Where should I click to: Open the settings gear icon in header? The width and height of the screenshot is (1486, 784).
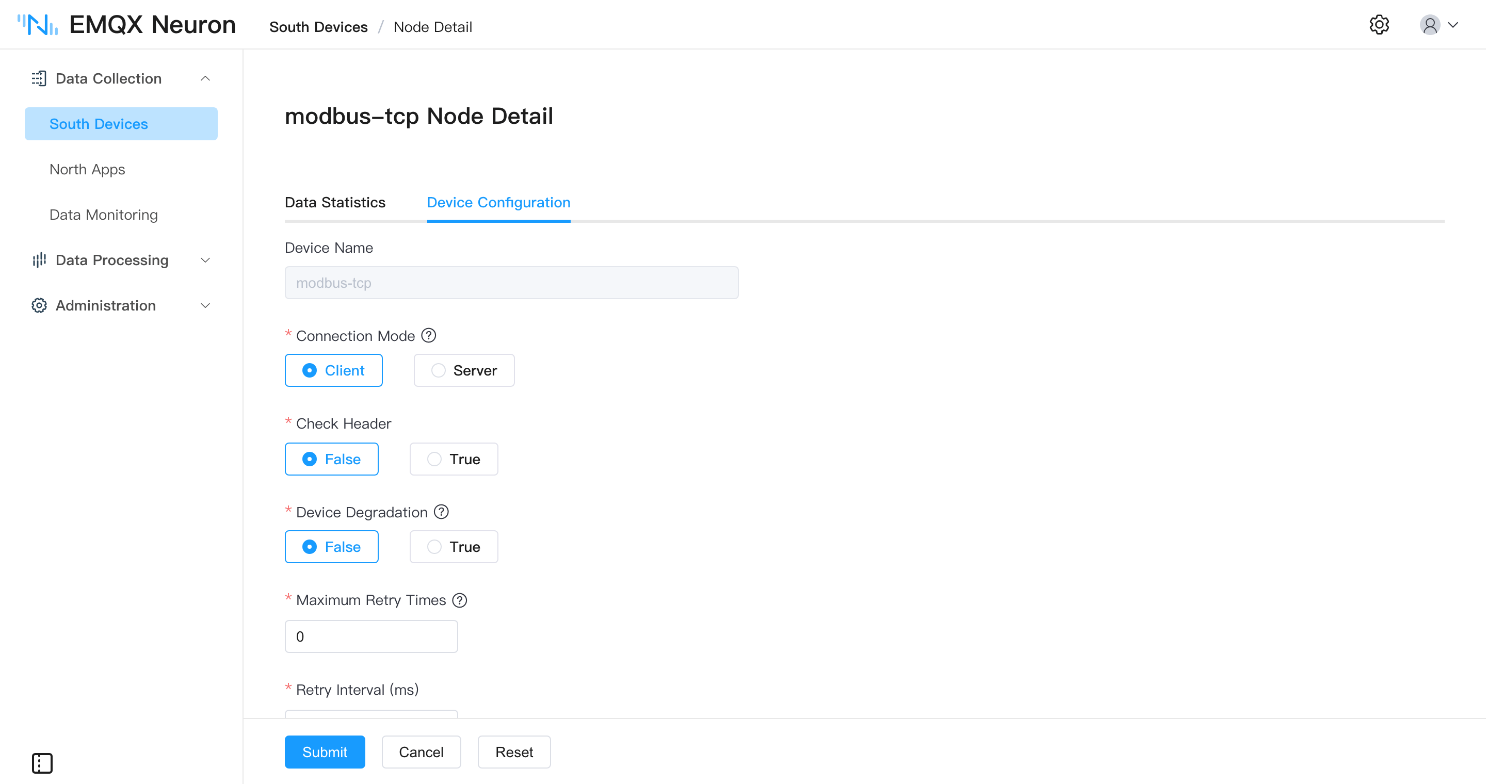(1379, 25)
